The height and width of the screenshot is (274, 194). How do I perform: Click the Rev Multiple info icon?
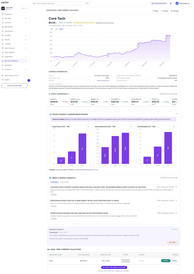pyautogui.click(x=174, y=127)
